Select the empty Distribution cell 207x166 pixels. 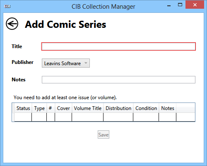click(x=118, y=117)
